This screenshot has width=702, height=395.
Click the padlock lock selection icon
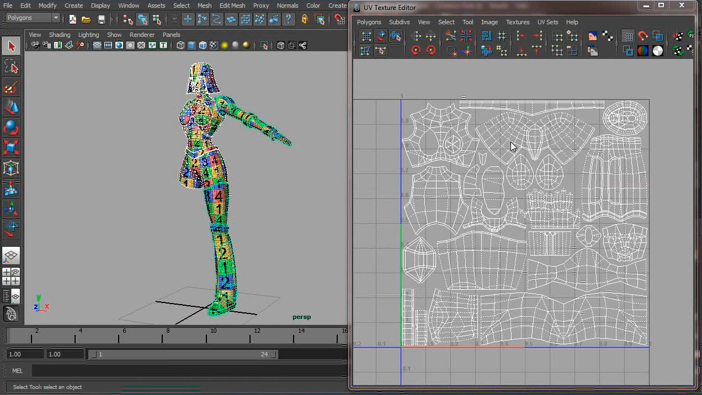[304, 19]
